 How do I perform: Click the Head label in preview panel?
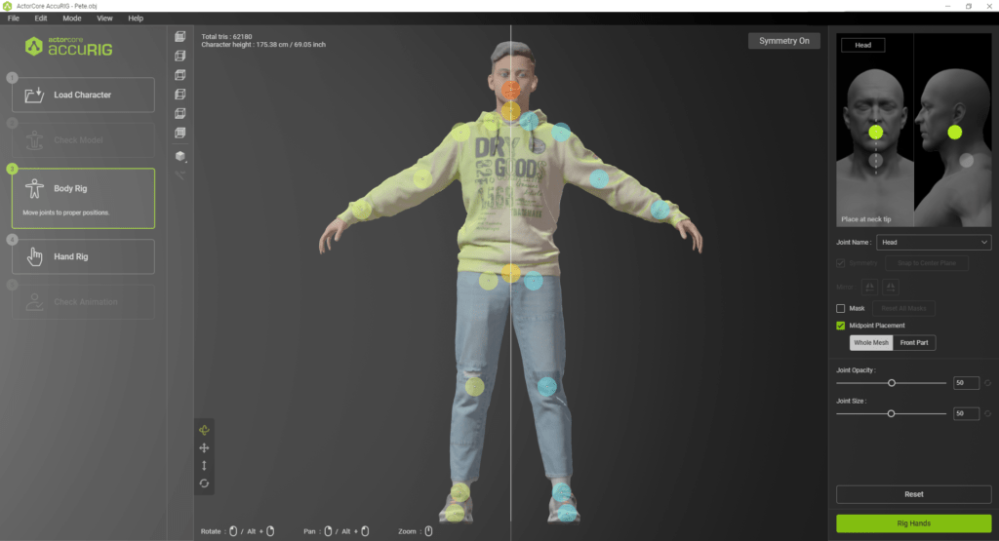pyautogui.click(x=862, y=45)
